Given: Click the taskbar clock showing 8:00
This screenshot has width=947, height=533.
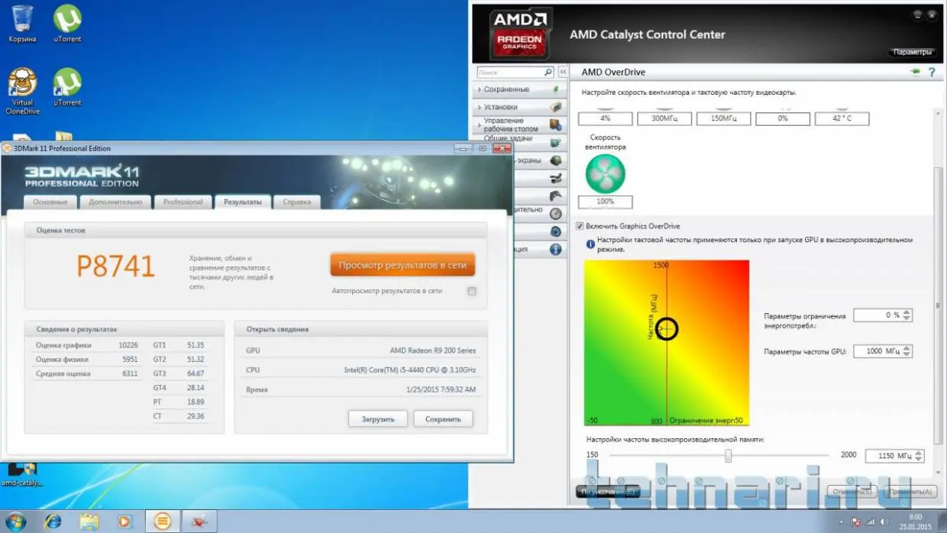Looking at the screenshot, I should click(x=916, y=522).
